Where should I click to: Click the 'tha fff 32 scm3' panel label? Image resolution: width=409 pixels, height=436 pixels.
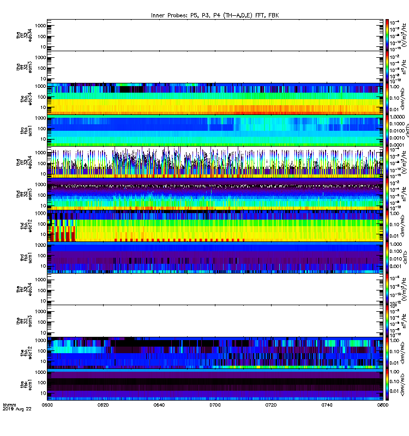point(24,67)
